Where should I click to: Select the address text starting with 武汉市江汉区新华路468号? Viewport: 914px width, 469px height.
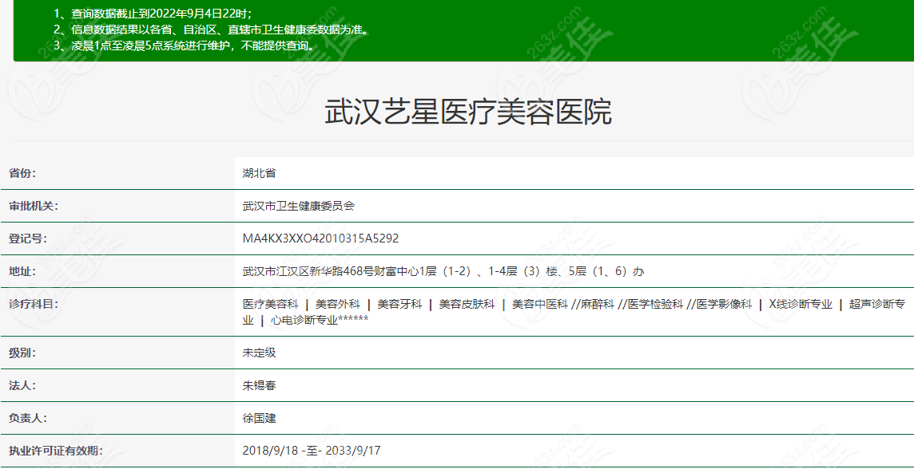pyautogui.click(x=443, y=271)
